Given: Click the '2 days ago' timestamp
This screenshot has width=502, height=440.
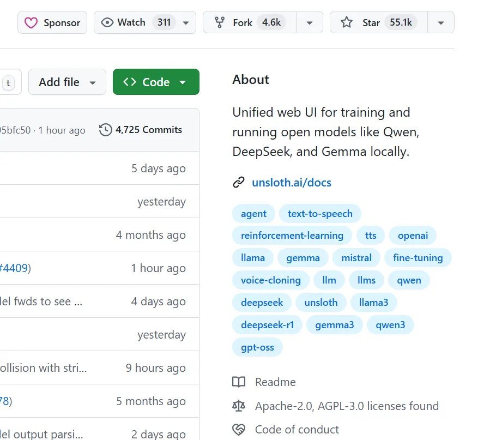Looking at the screenshot, I should pos(159,434).
